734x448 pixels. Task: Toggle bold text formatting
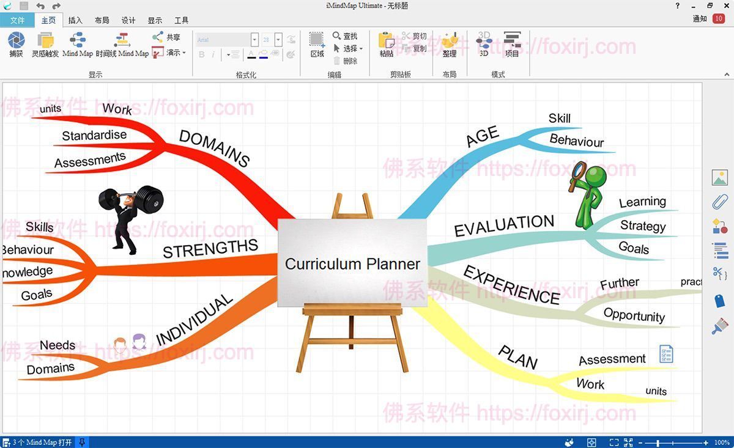tap(202, 54)
